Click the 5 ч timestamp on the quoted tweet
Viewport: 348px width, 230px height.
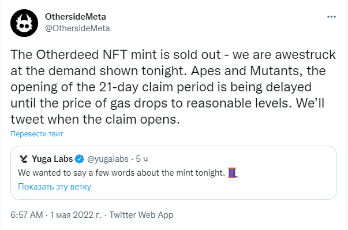[142, 159]
